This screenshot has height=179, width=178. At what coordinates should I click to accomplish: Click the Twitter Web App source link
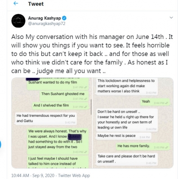74,175
